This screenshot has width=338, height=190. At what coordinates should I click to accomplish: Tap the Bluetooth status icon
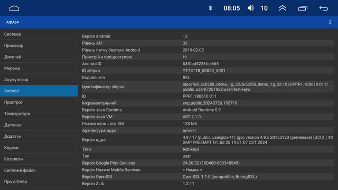coord(210,8)
